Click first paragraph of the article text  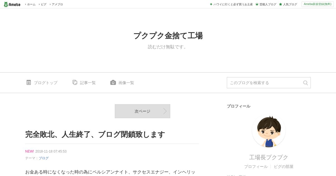[x=110, y=172]
